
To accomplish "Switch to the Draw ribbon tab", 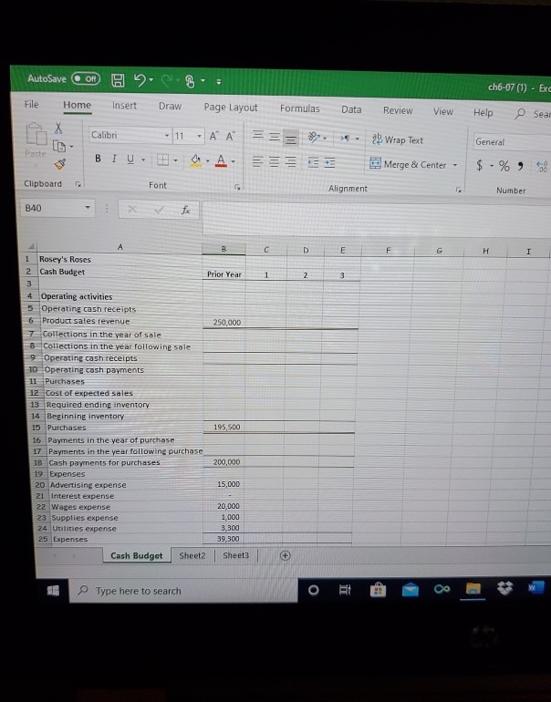I will (170, 106).
